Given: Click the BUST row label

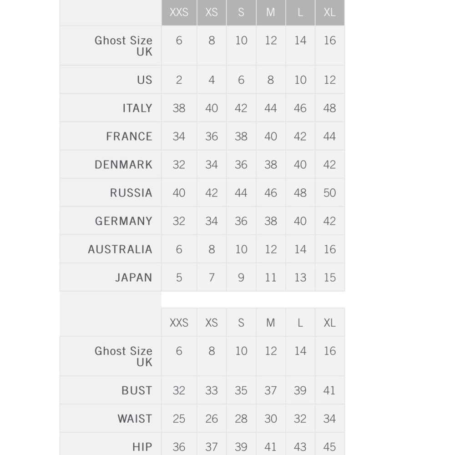Looking at the screenshot, I should (x=136, y=390).
